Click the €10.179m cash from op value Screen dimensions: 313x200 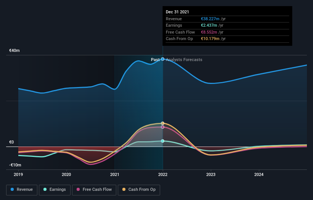210,39
